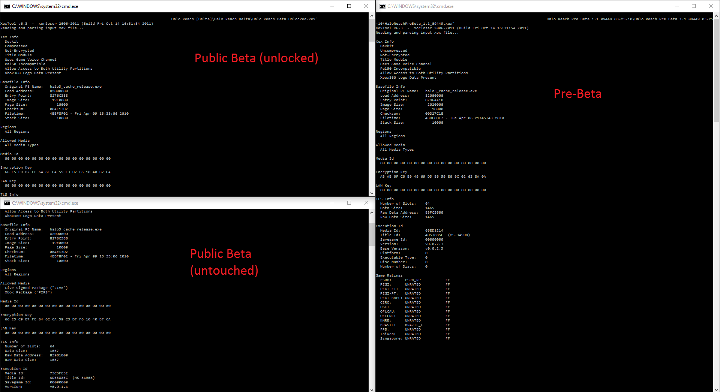Click the scrollbar thumb in the top-left cmd window
This screenshot has height=392, width=720.
click(372, 30)
